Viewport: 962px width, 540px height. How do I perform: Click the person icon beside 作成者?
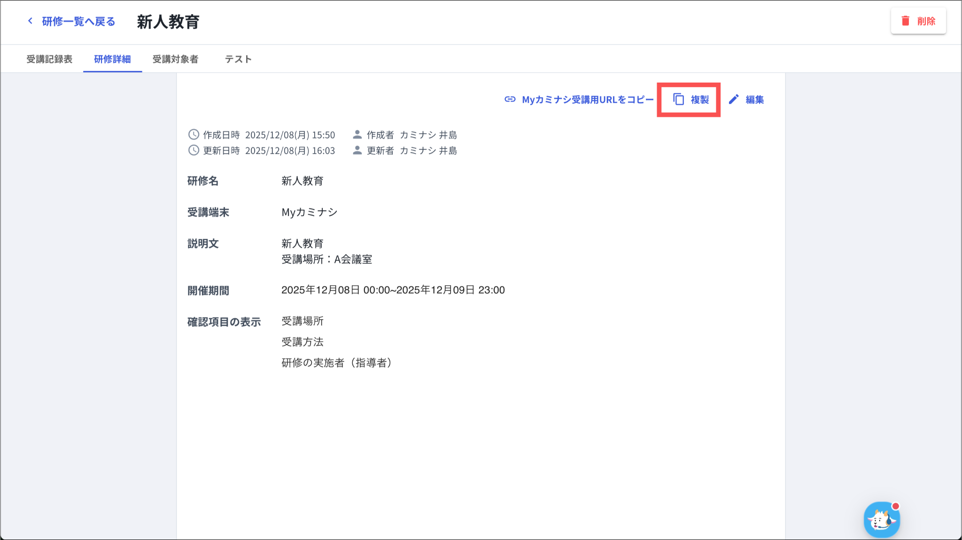click(357, 135)
